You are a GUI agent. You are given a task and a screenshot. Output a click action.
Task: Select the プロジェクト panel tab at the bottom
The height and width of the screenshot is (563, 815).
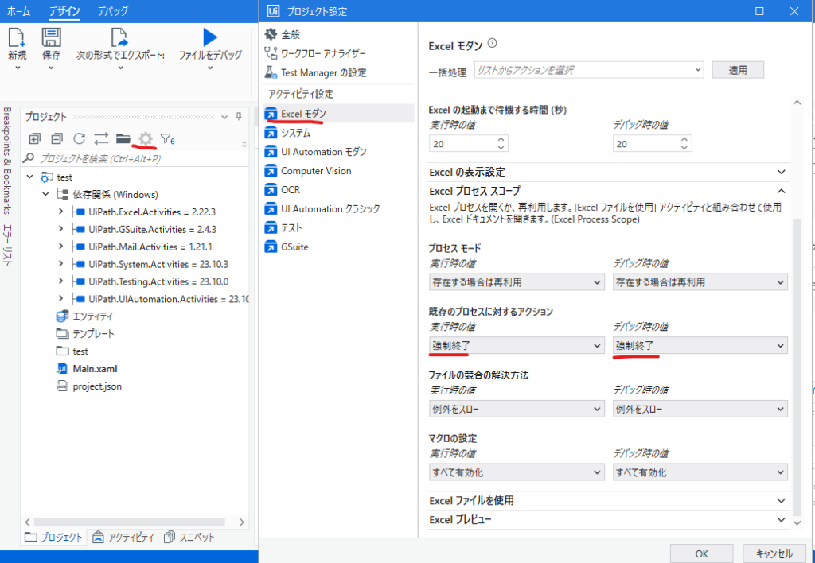[x=54, y=537]
